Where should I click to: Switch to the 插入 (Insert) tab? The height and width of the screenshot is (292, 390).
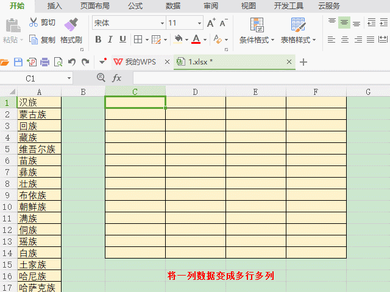[55, 6]
